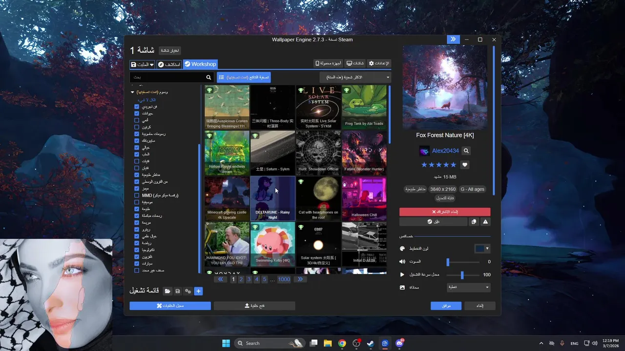Open the sort order dropdown الأكثر شعبية
This screenshot has height=351, width=625.
(x=355, y=77)
